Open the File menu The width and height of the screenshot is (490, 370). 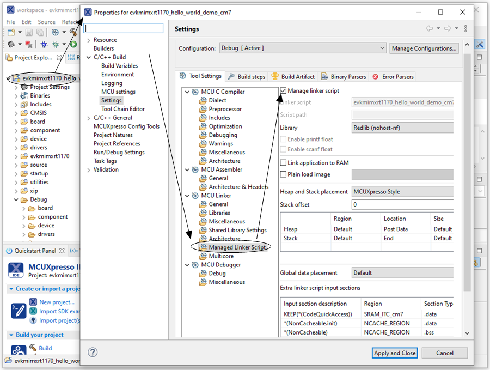pos(11,22)
